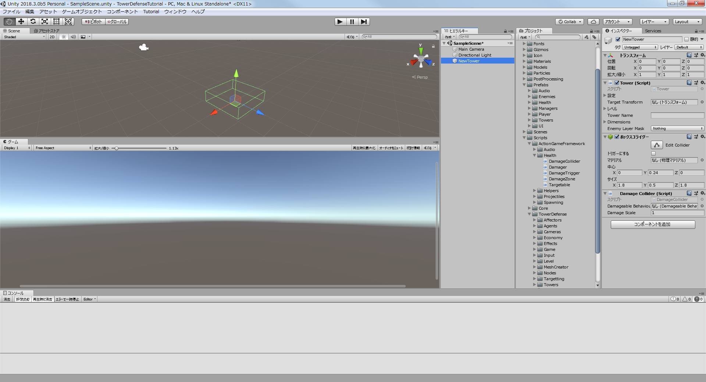The height and width of the screenshot is (382, 706).
Task: Select the Hand tool
Action: (9, 22)
